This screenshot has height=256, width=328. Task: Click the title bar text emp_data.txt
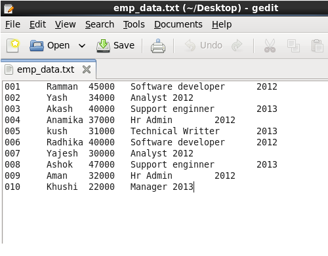146,9
